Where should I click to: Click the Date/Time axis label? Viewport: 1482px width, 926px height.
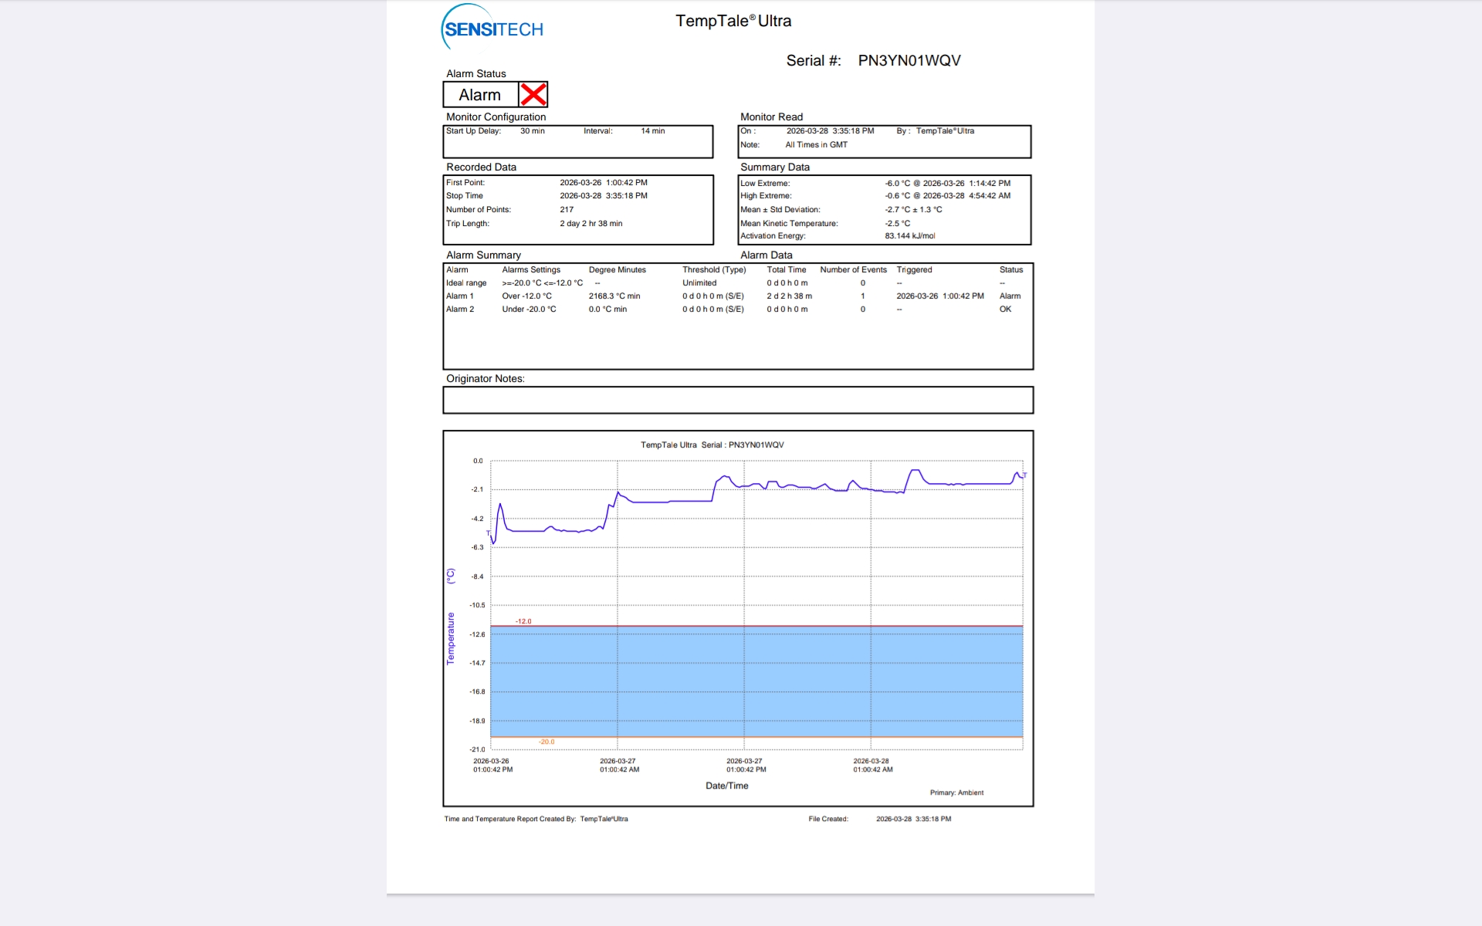[726, 786]
